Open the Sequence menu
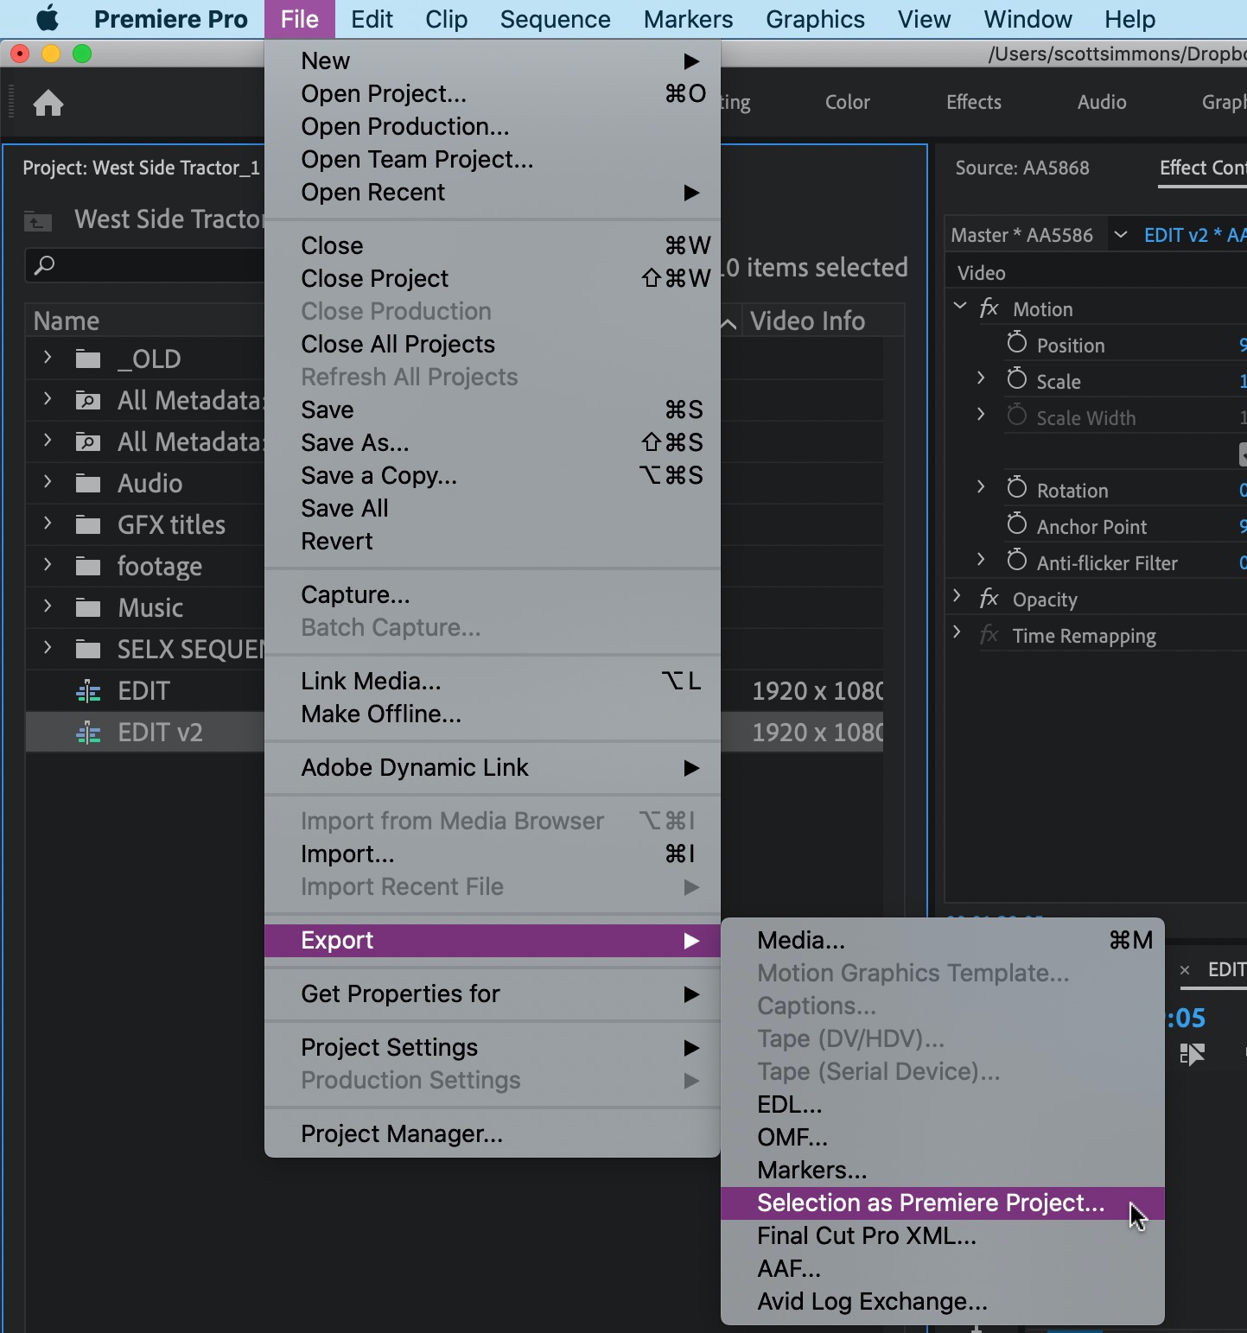 click(555, 19)
